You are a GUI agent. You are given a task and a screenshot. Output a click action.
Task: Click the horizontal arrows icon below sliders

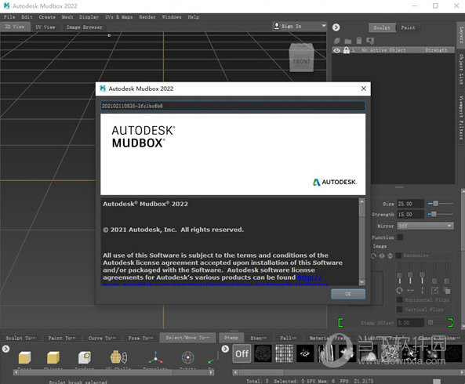pos(410,291)
